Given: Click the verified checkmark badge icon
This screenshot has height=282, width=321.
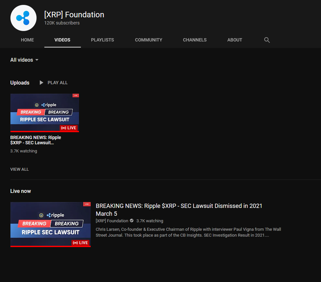Looking at the screenshot, I should 131,221.
